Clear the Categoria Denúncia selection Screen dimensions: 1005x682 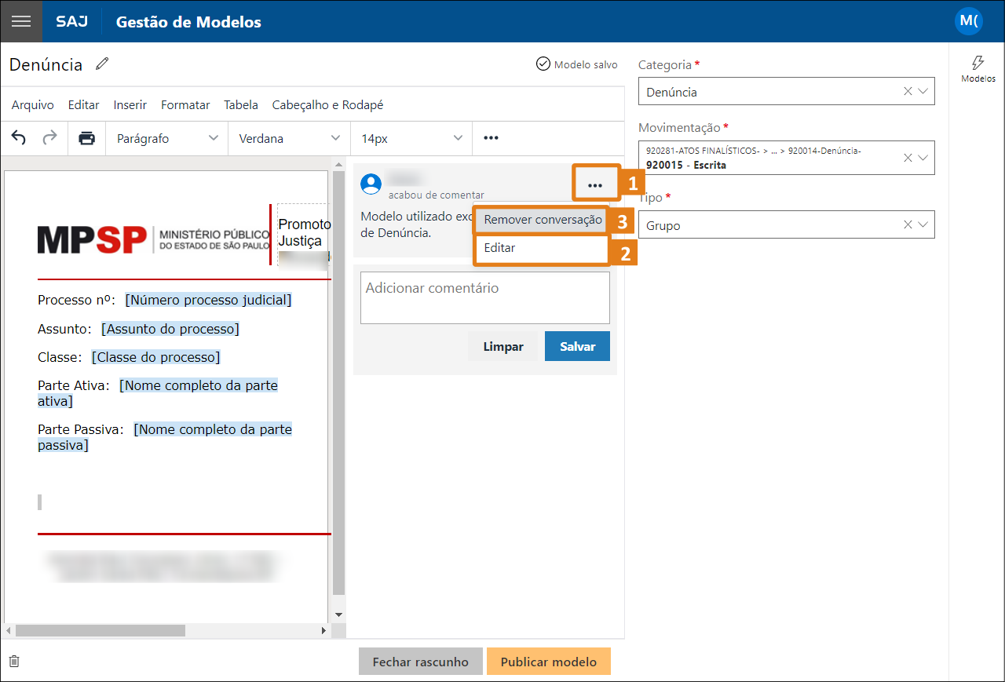908,92
